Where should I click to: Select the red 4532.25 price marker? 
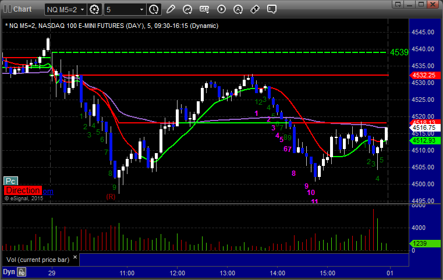point(424,75)
